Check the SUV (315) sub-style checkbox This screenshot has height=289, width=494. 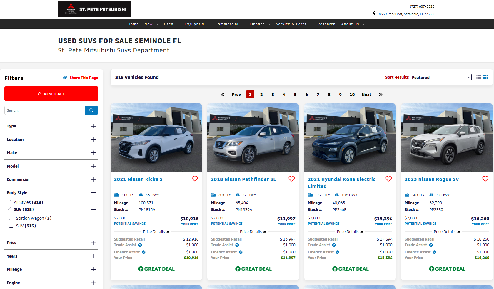(x=11, y=226)
